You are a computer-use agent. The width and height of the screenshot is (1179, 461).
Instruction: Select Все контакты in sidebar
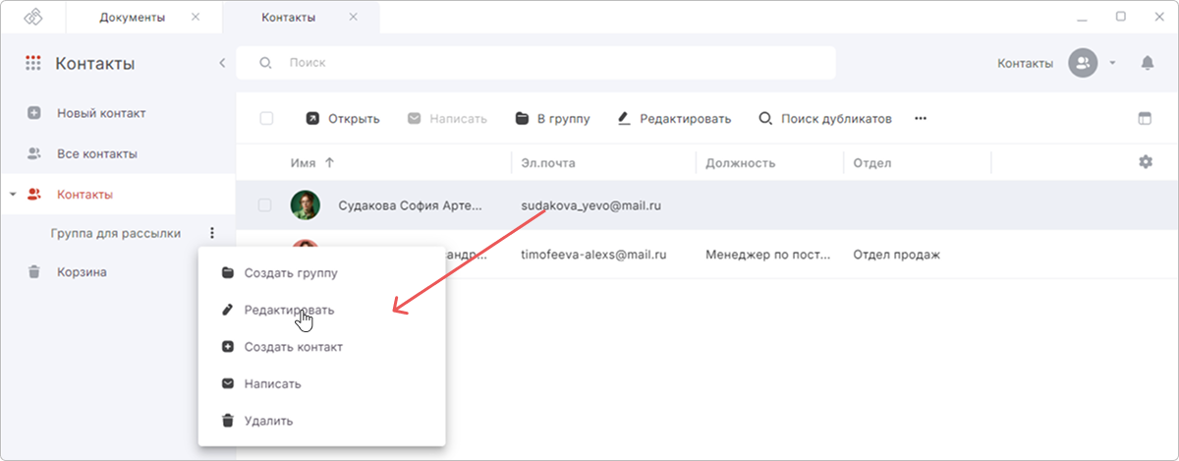click(x=97, y=154)
